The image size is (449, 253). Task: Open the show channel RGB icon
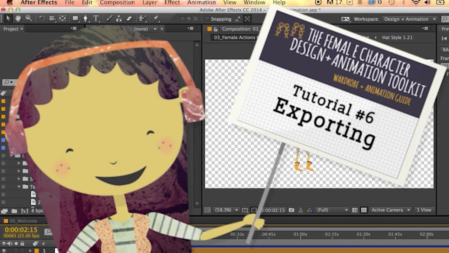[x=309, y=210]
